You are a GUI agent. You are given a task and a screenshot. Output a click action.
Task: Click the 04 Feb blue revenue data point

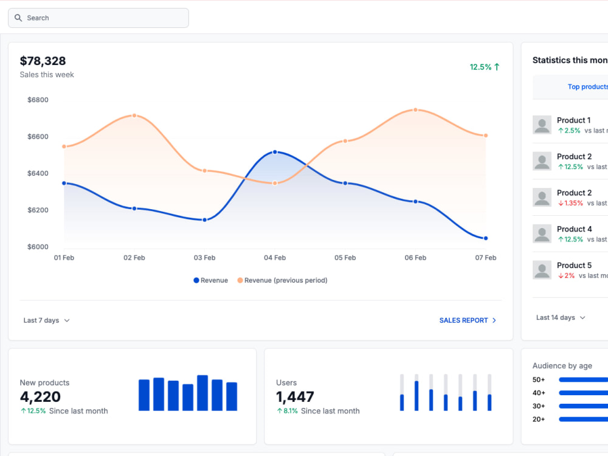275,152
